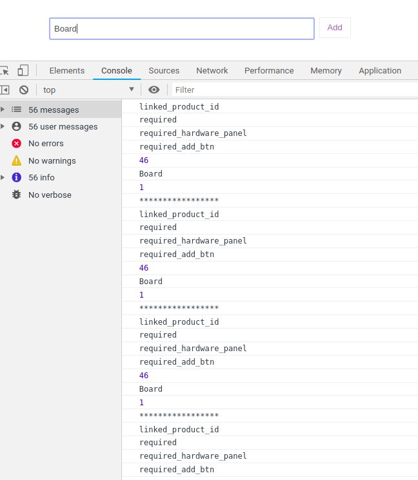Screen dimensions: 418x480
Task: Open the Memory tab
Action: 326,71
